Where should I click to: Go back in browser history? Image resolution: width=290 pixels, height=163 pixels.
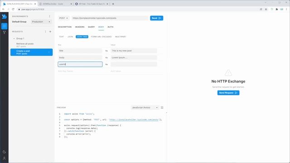coord(4,9)
